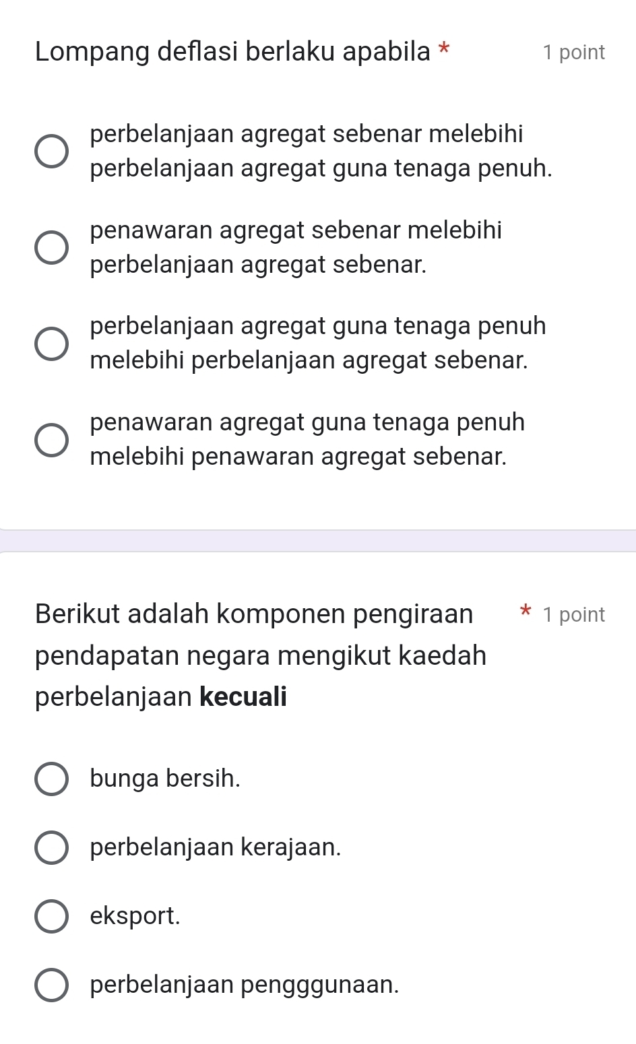Pick the 'perbelanjaan penggunaan.' radio button
Viewport: 636px width, 1044px height.
pos(51,985)
